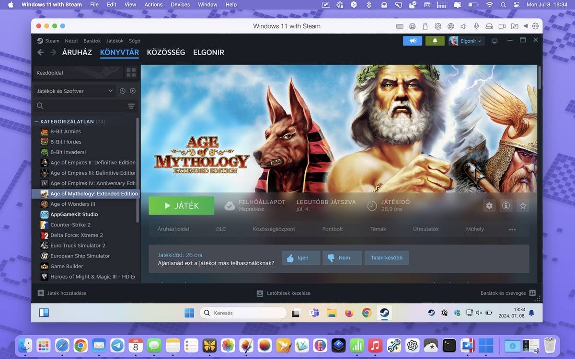Open the three-dots more links menu
Screen dimensions: 575x359
[x=512, y=229]
